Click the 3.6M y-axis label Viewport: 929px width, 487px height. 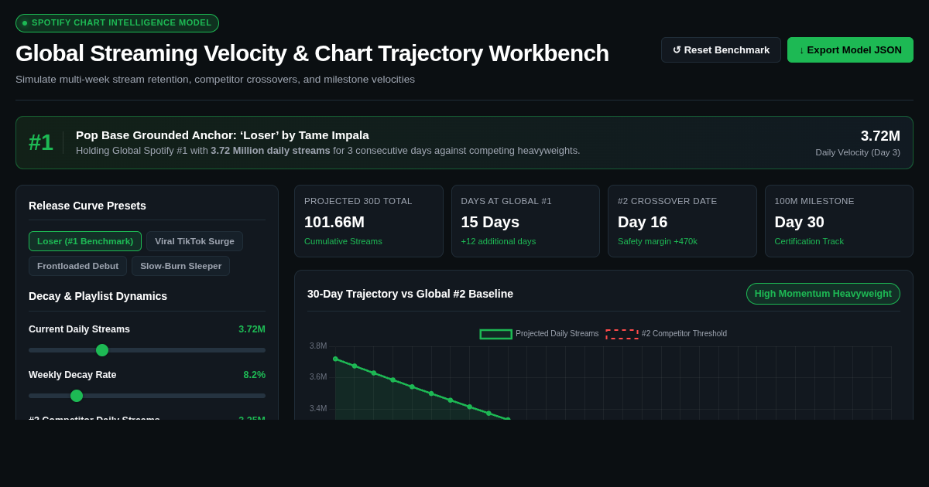[x=318, y=377]
